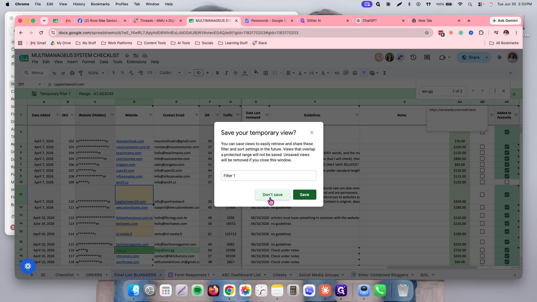Click previous search result arrow

click(x=473, y=91)
